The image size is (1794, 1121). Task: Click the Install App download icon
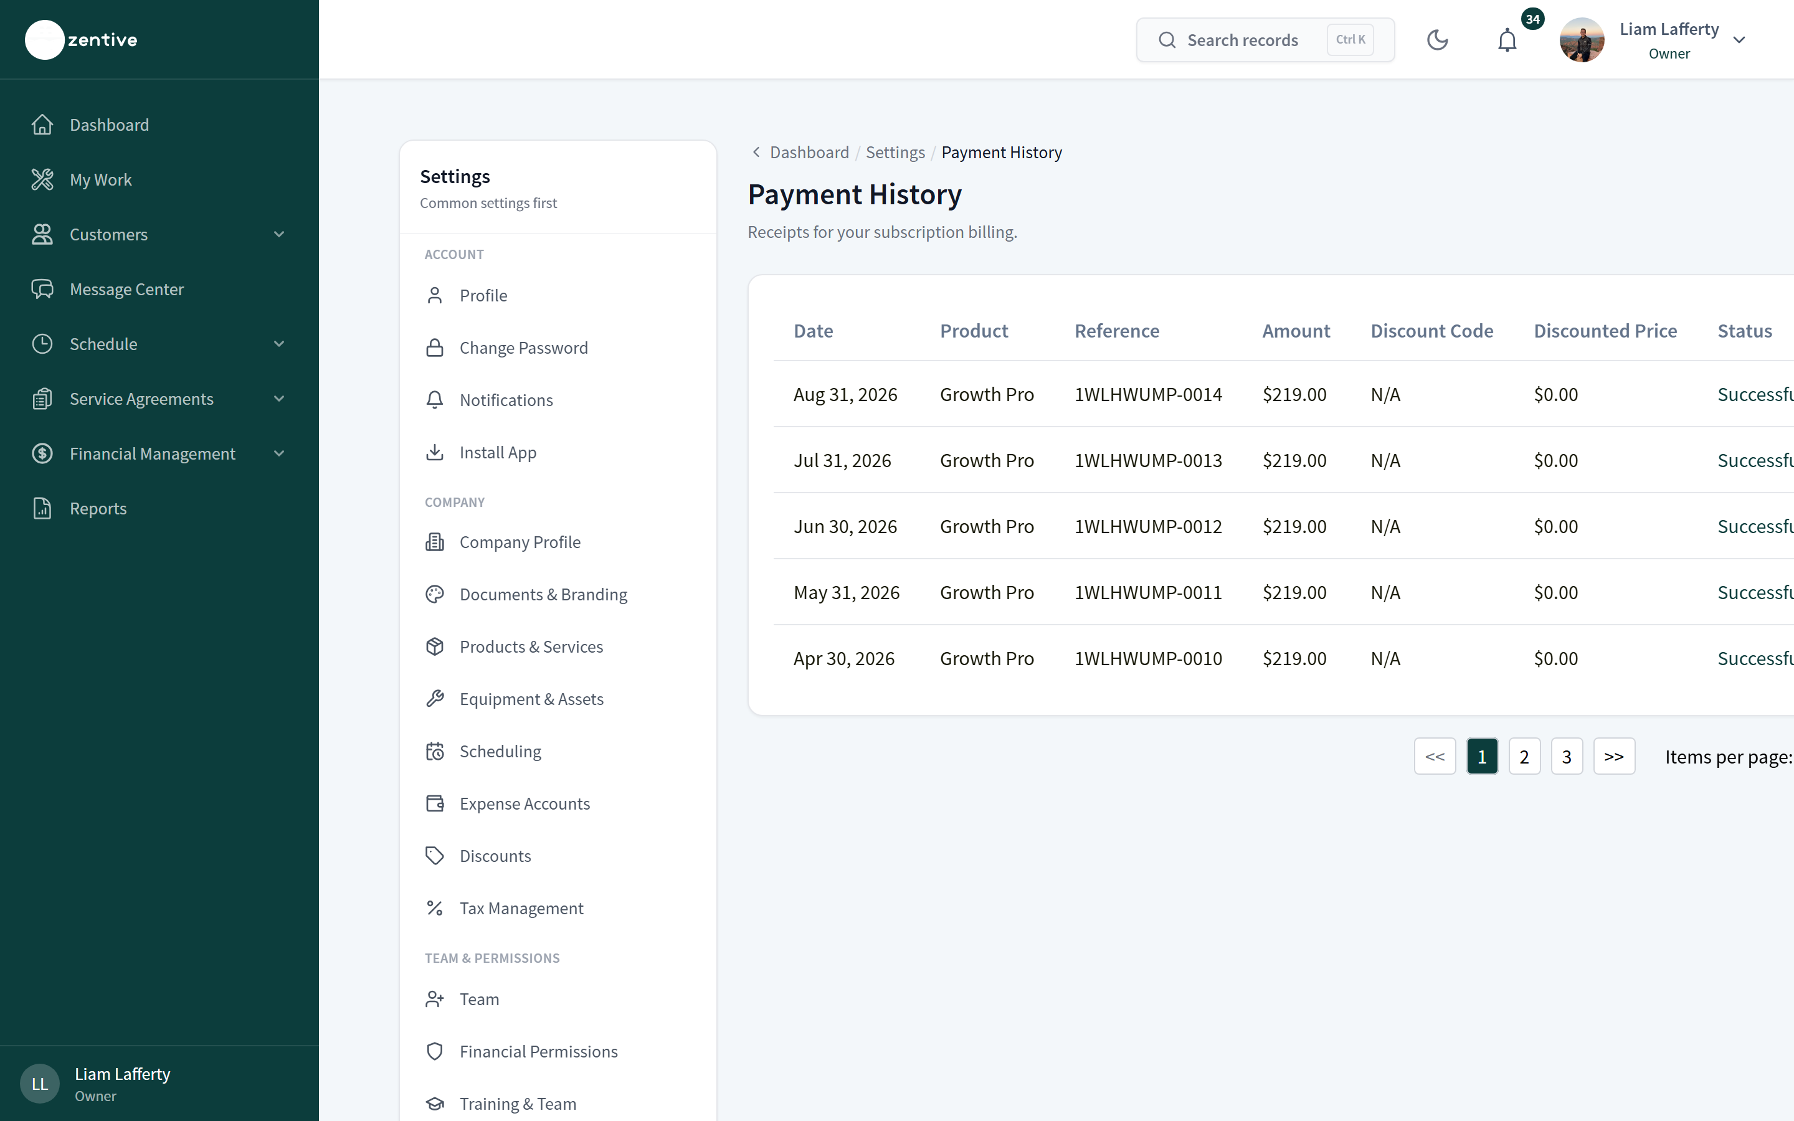click(x=435, y=452)
